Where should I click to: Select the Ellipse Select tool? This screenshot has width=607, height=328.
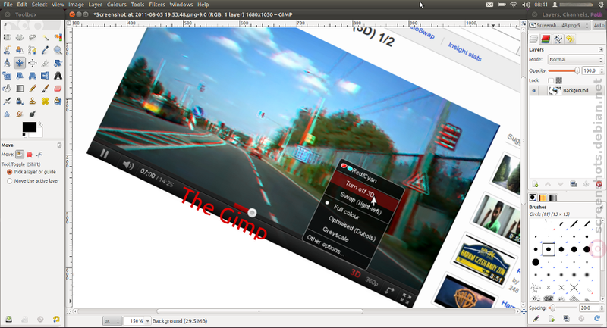pyautogui.click(x=20, y=37)
